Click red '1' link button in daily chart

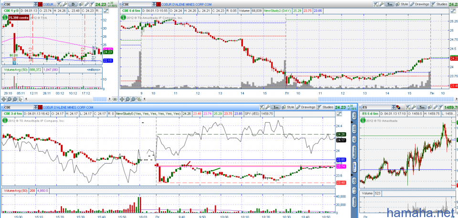40,4
